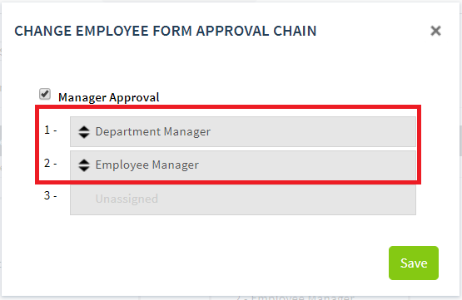The height and width of the screenshot is (300, 462).
Task: Click the reorder handle on Department Manager
Action: coord(84,132)
